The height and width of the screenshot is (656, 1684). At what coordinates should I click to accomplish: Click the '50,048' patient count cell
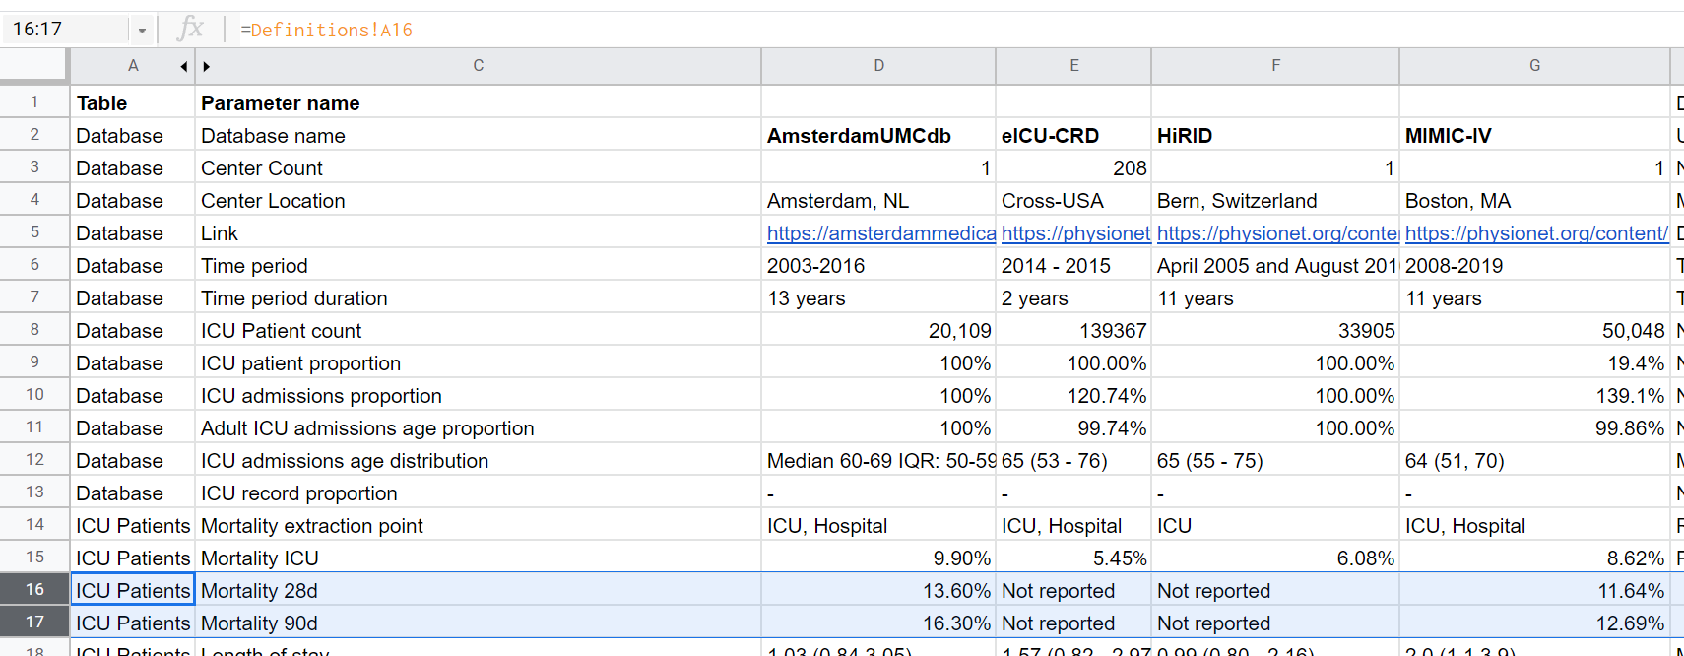1534,330
